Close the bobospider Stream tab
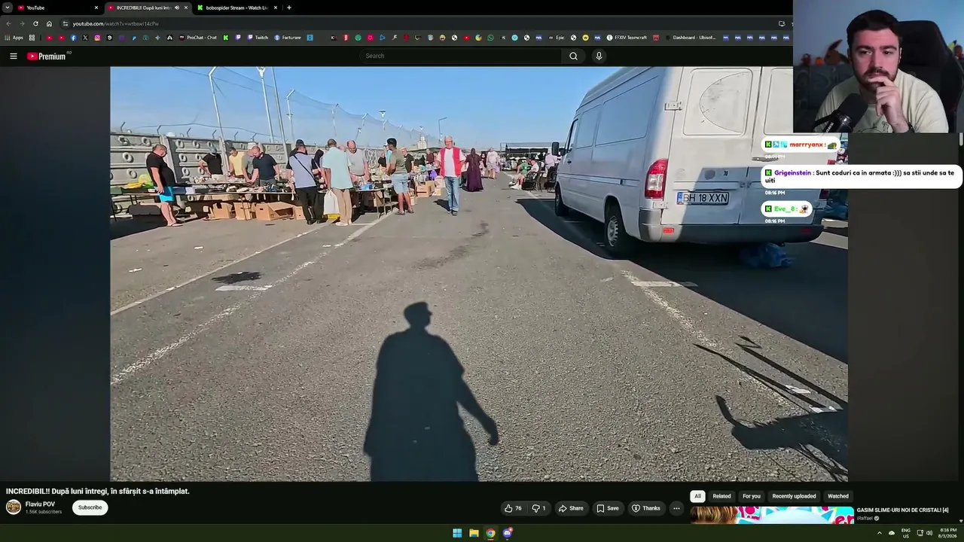The height and width of the screenshot is (542, 964). point(275,8)
